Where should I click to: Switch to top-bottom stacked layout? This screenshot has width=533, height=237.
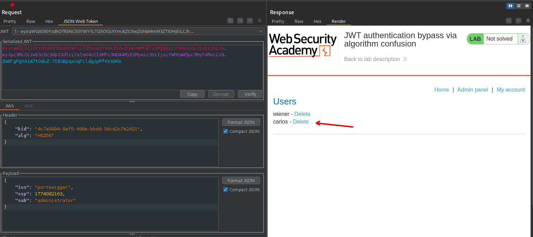(x=519, y=6)
